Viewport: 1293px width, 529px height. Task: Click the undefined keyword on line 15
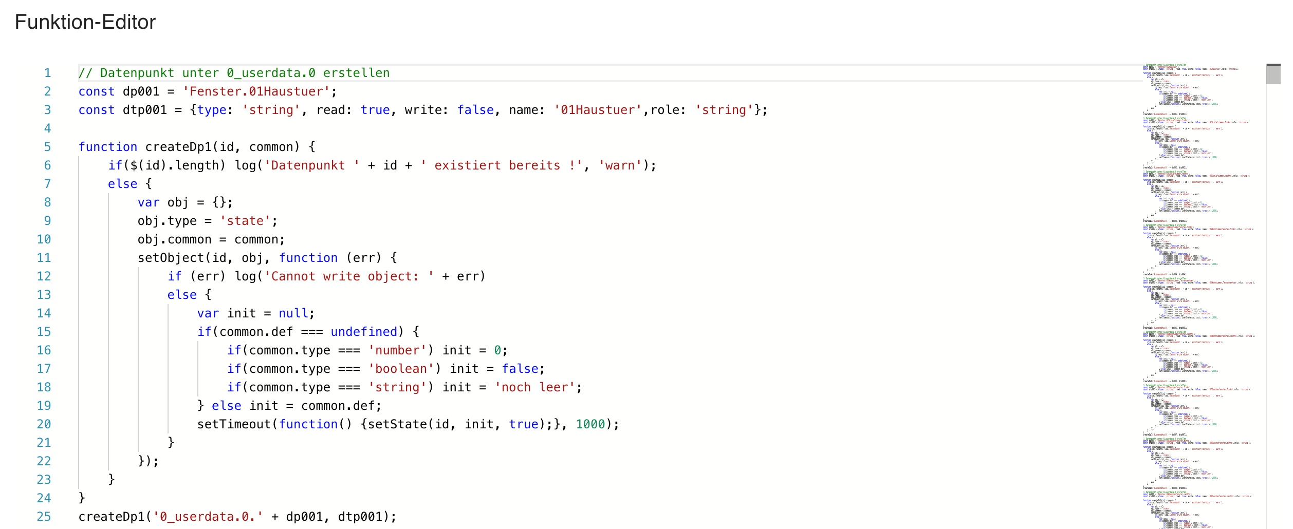[x=364, y=332]
